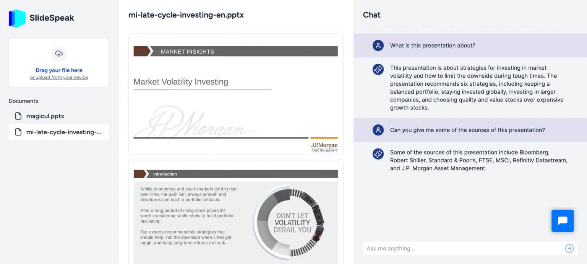Select the Chat panel header
Screen dimensions: 587x264
(371, 15)
